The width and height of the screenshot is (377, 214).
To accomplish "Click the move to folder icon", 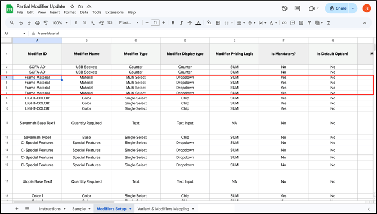I will pyautogui.click(x=80, y=7).
